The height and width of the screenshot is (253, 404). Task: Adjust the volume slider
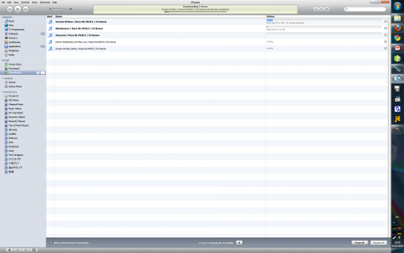(61, 9)
